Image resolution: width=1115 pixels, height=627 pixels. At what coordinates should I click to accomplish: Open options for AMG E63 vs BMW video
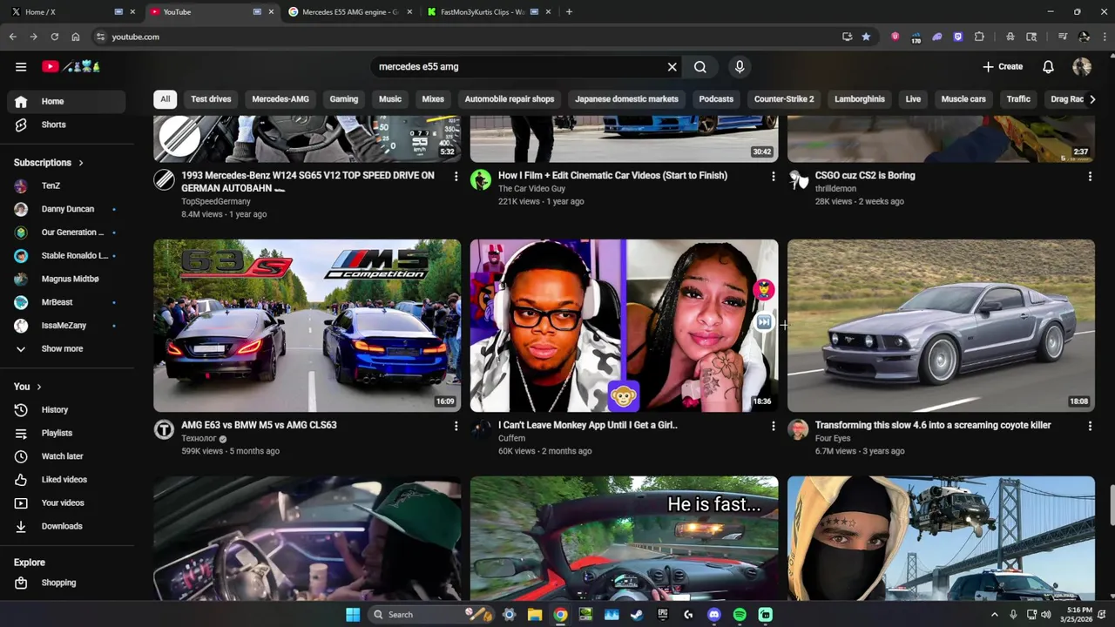456,426
